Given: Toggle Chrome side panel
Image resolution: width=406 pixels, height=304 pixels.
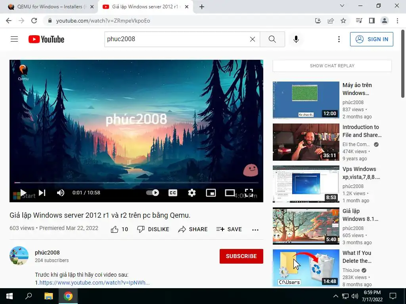Looking at the screenshot, I should point(372,21).
